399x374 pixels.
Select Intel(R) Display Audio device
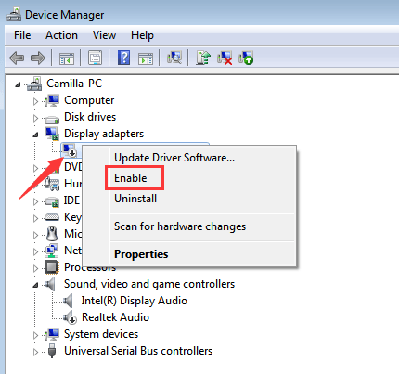click(x=135, y=301)
